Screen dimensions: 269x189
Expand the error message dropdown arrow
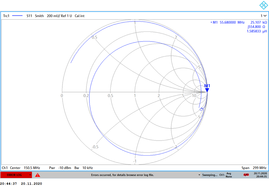coord(199,175)
